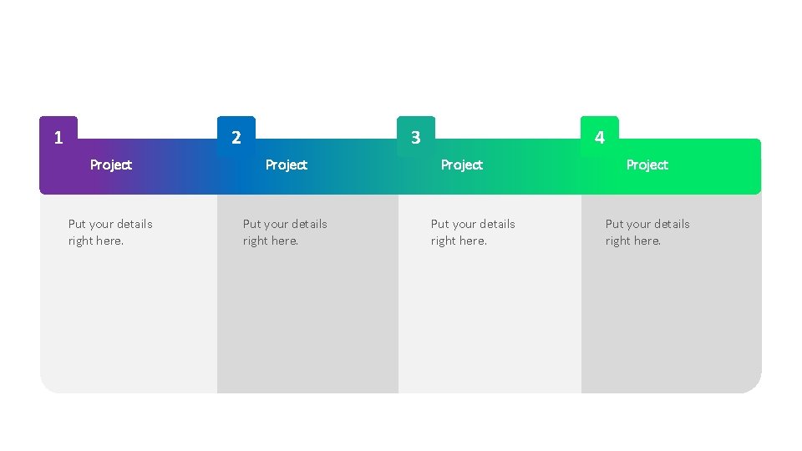The image size is (802, 451).
Task: Select the fourth Project heading text
Action: point(647,165)
